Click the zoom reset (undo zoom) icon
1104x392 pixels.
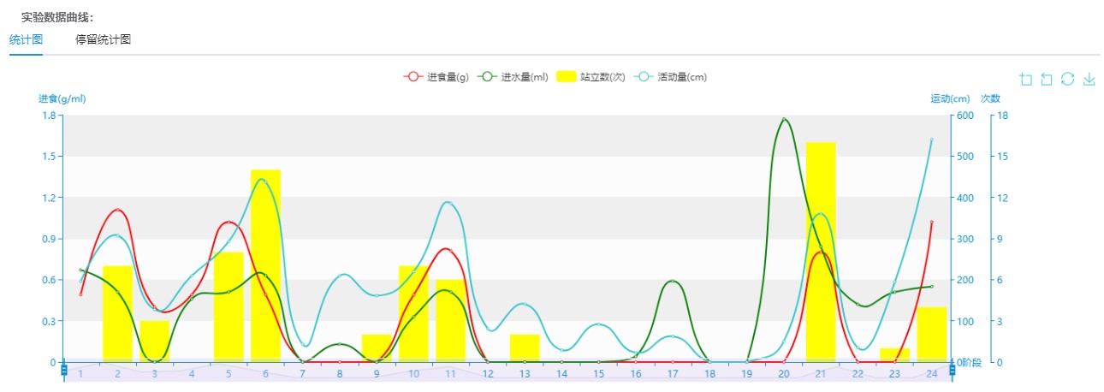click(1047, 80)
